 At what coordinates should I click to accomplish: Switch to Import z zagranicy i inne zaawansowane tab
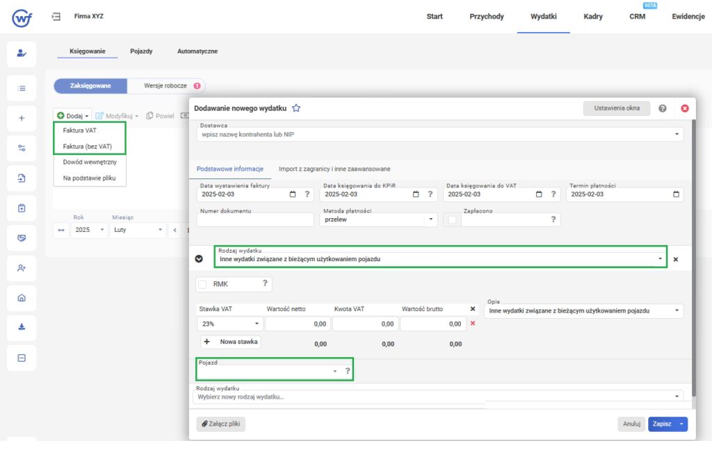[x=334, y=169]
